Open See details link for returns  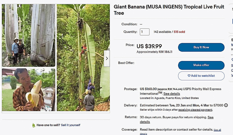177,120
